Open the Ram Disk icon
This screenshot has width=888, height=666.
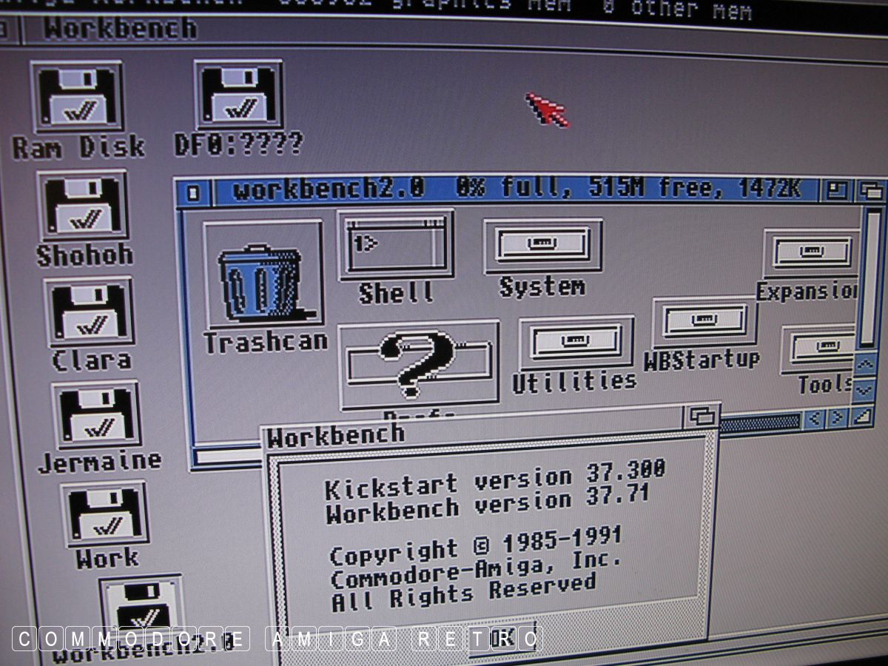(77, 98)
